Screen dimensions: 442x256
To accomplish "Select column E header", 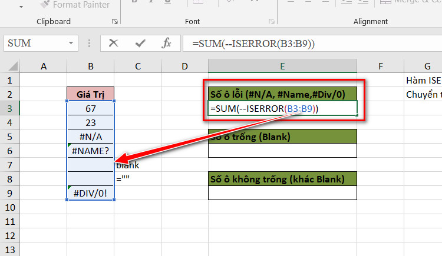I will 282,66.
